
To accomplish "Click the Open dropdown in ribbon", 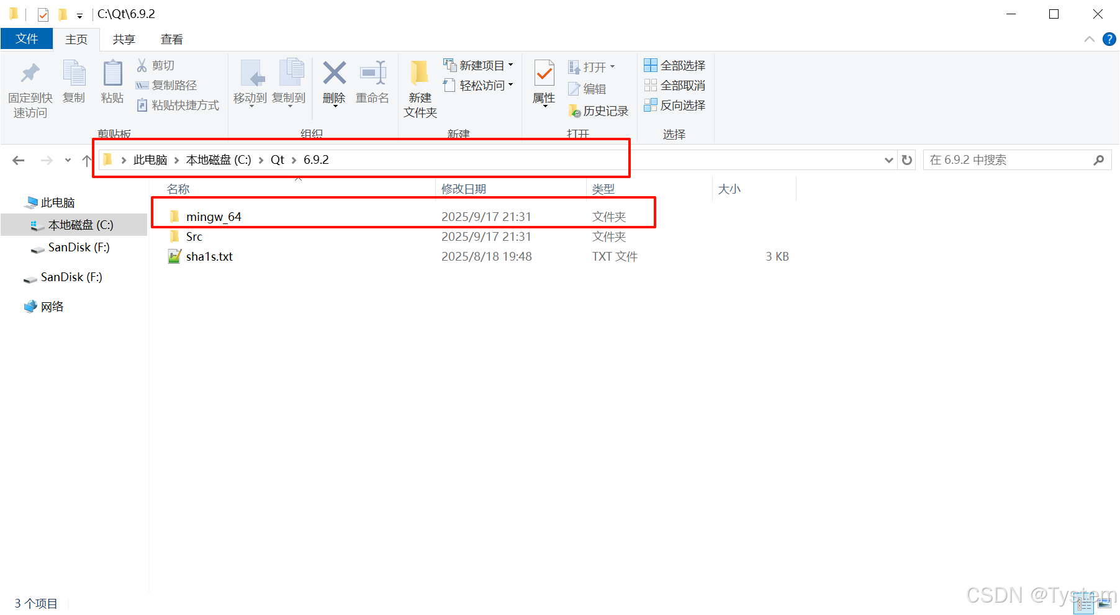I will (x=591, y=66).
